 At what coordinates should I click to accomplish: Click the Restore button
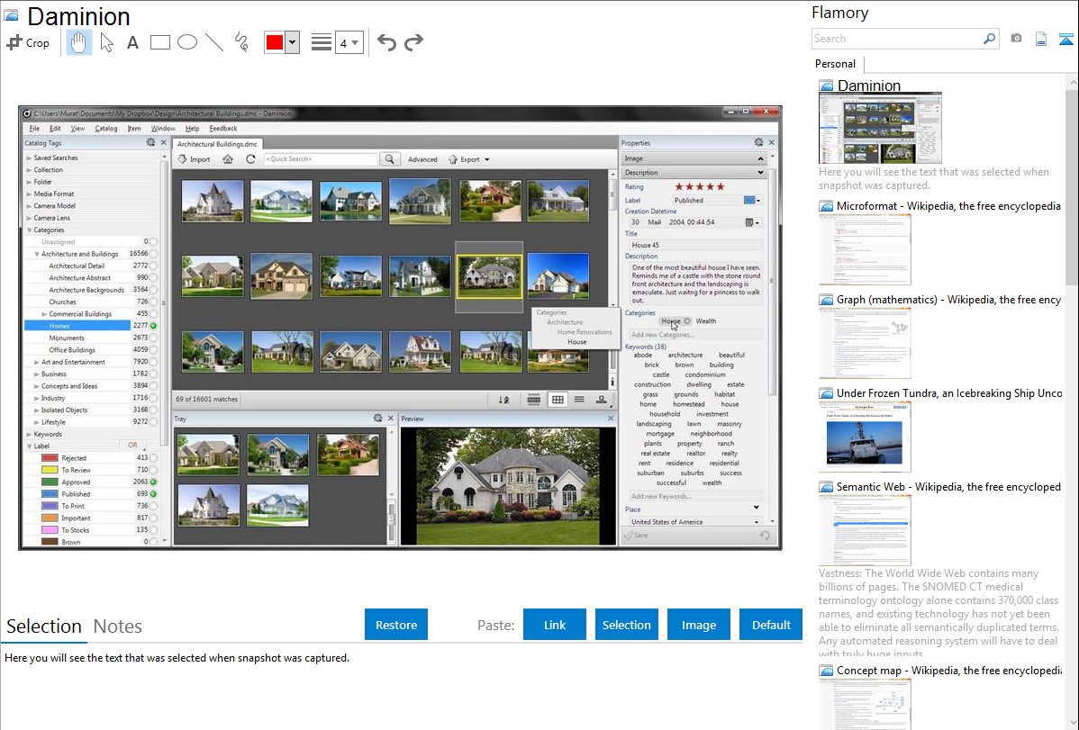pyautogui.click(x=396, y=625)
